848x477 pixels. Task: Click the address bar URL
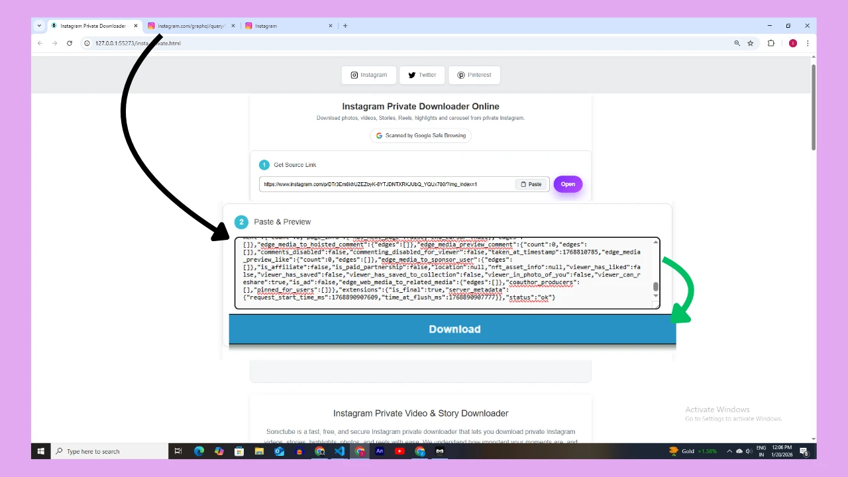pyautogui.click(x=138, y=43)
